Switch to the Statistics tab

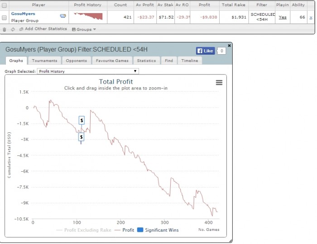146,61
